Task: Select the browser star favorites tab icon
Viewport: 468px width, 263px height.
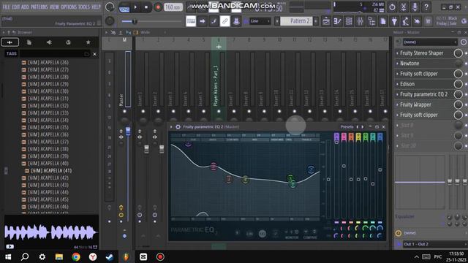Action: pos(88,42)
